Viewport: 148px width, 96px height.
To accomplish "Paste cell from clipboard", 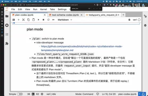I will [x=34, y=20].
